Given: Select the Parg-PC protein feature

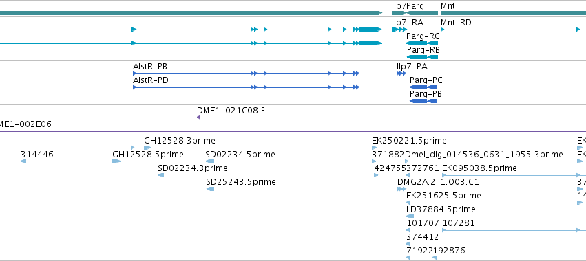Looking at the screenshot, I should coord(423,87).
